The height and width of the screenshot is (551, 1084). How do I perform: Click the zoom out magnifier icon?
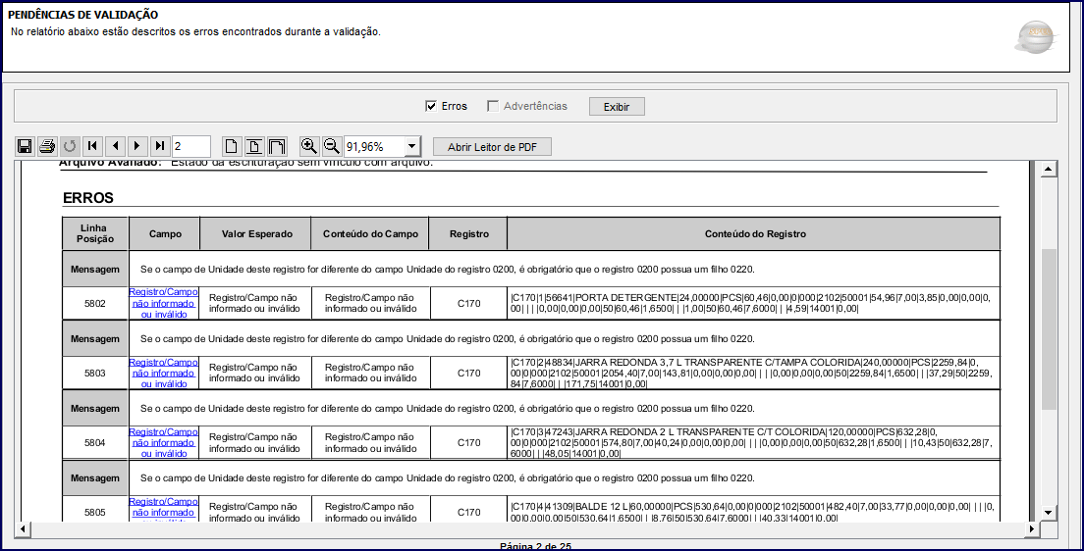[x=331, y=146]
